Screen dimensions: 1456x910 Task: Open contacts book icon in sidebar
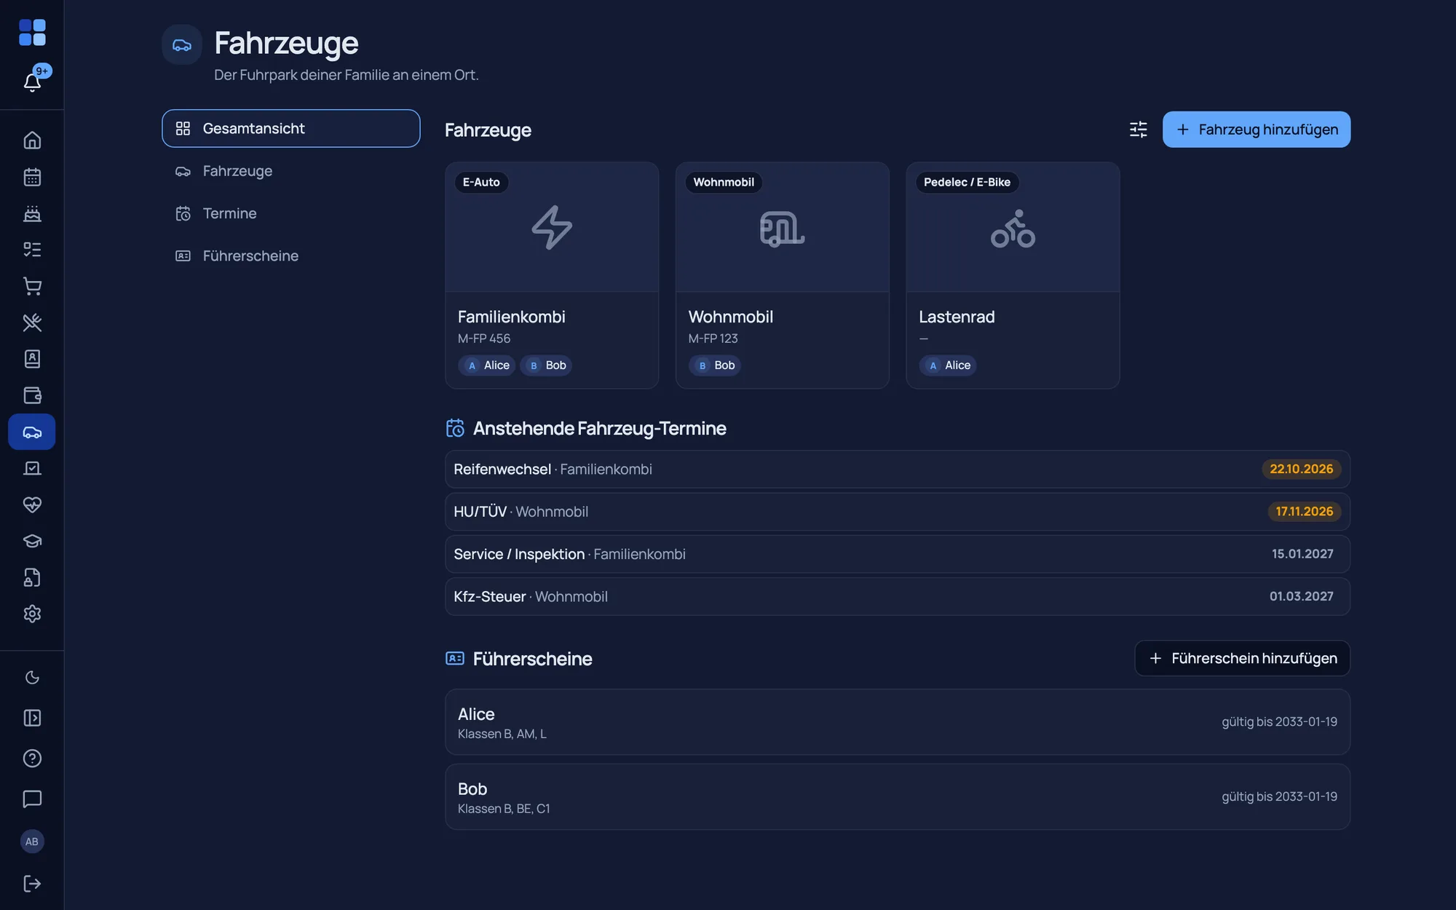point(32,359)
